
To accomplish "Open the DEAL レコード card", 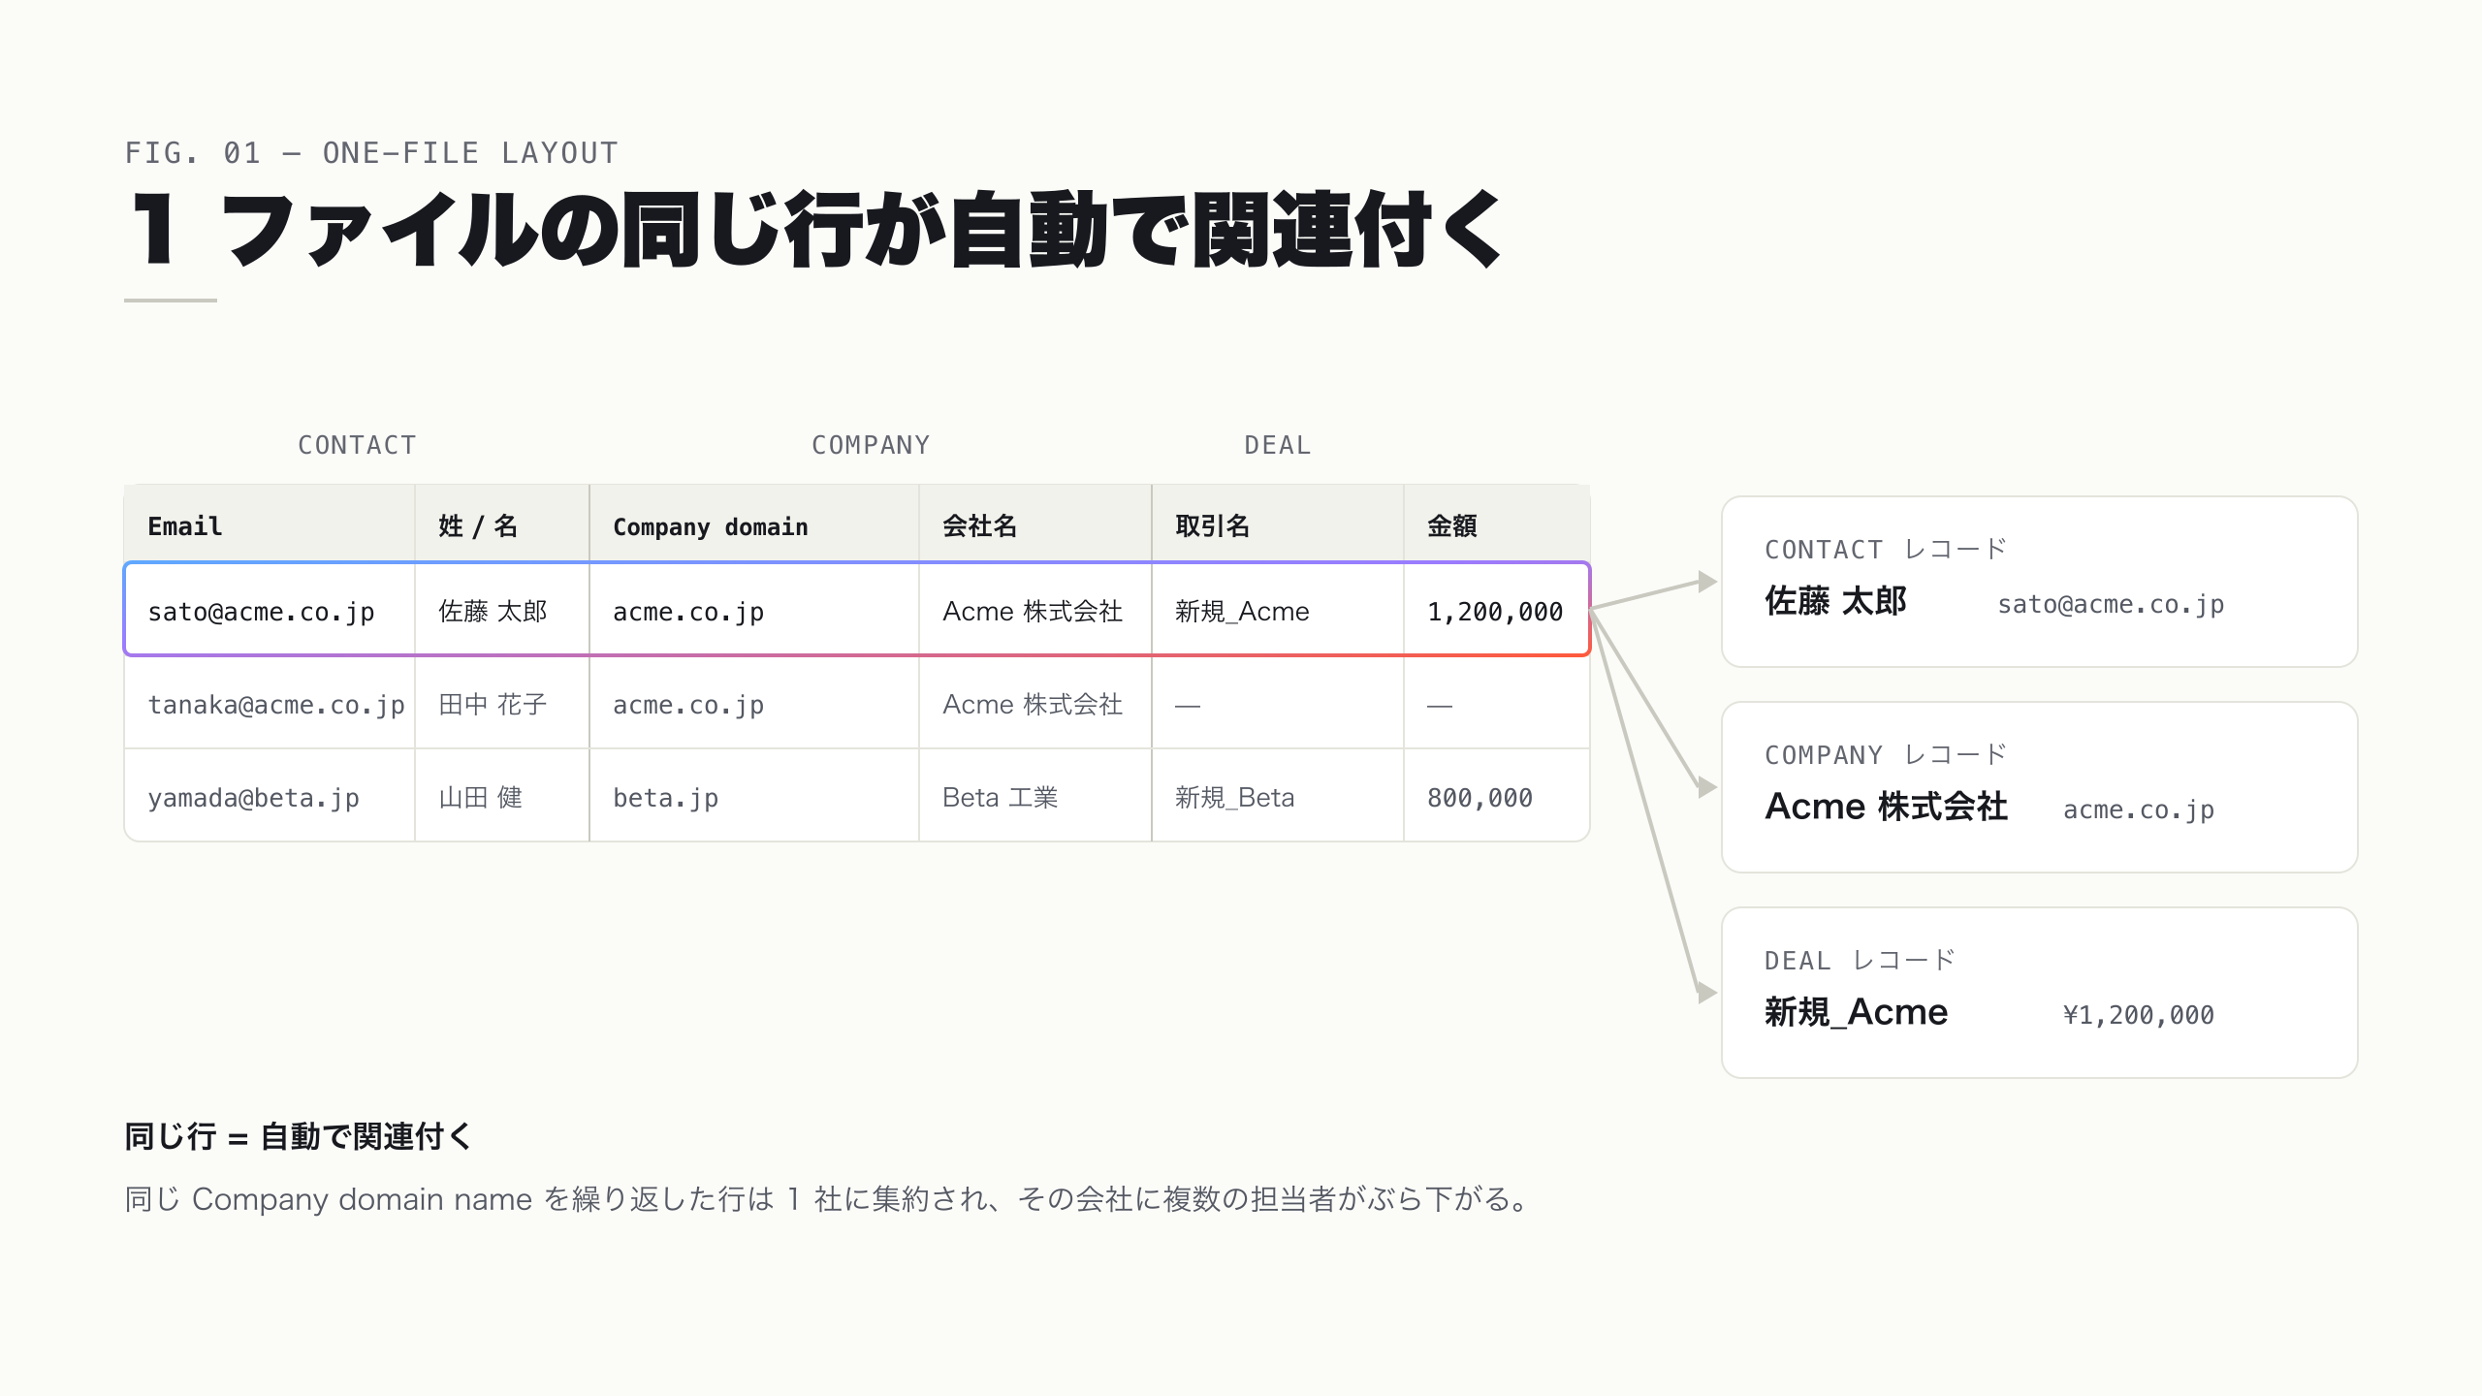I will pyautogui.click(x=2040, y=993).
